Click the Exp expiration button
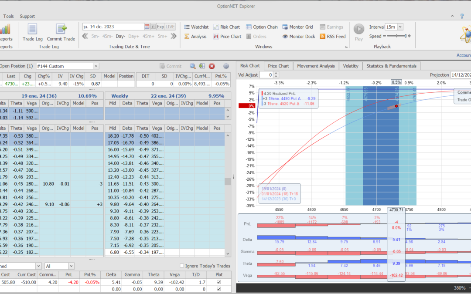The height and width of the screenshot is (294, 471). [x=160, y=27]
